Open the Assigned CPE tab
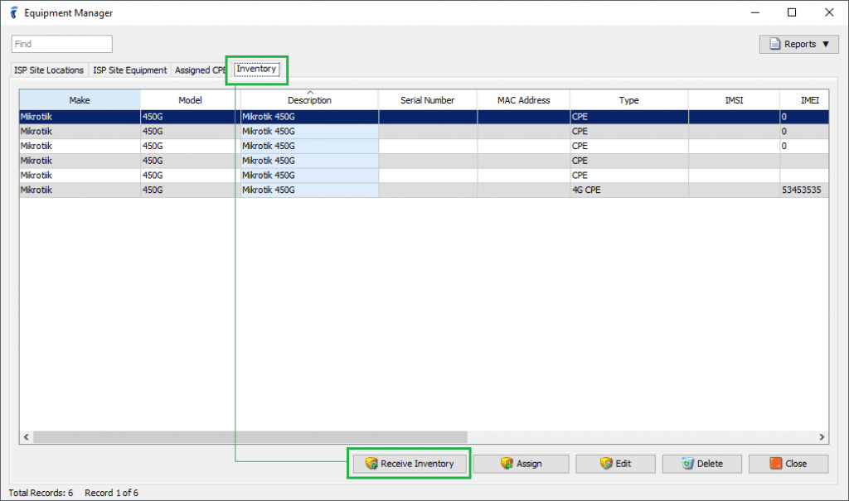 click(x=200, y=70)
